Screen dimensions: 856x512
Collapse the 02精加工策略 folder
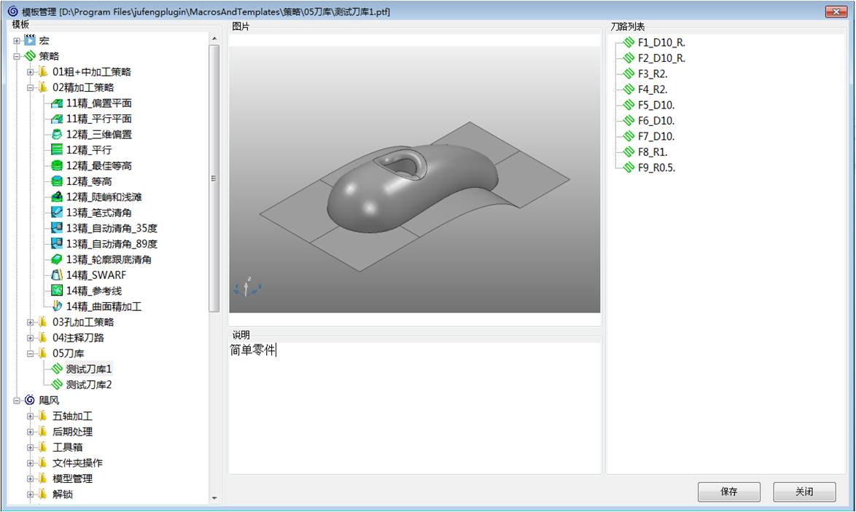pyautogui.click(x=31, y=88)
